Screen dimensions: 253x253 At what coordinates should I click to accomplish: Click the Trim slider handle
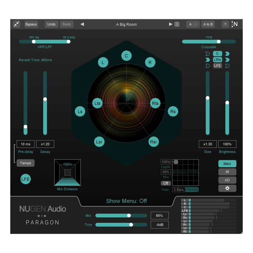pos(131,225)
